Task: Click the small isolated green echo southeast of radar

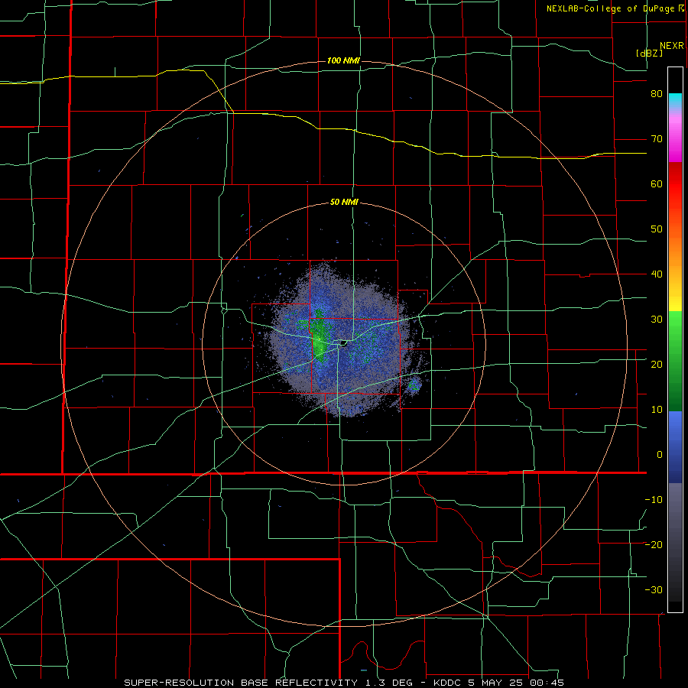Action: pos(414,385)
